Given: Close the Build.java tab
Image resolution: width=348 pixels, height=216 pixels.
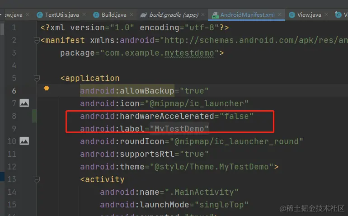Looking at the screenshot, I should pos(132,14).
